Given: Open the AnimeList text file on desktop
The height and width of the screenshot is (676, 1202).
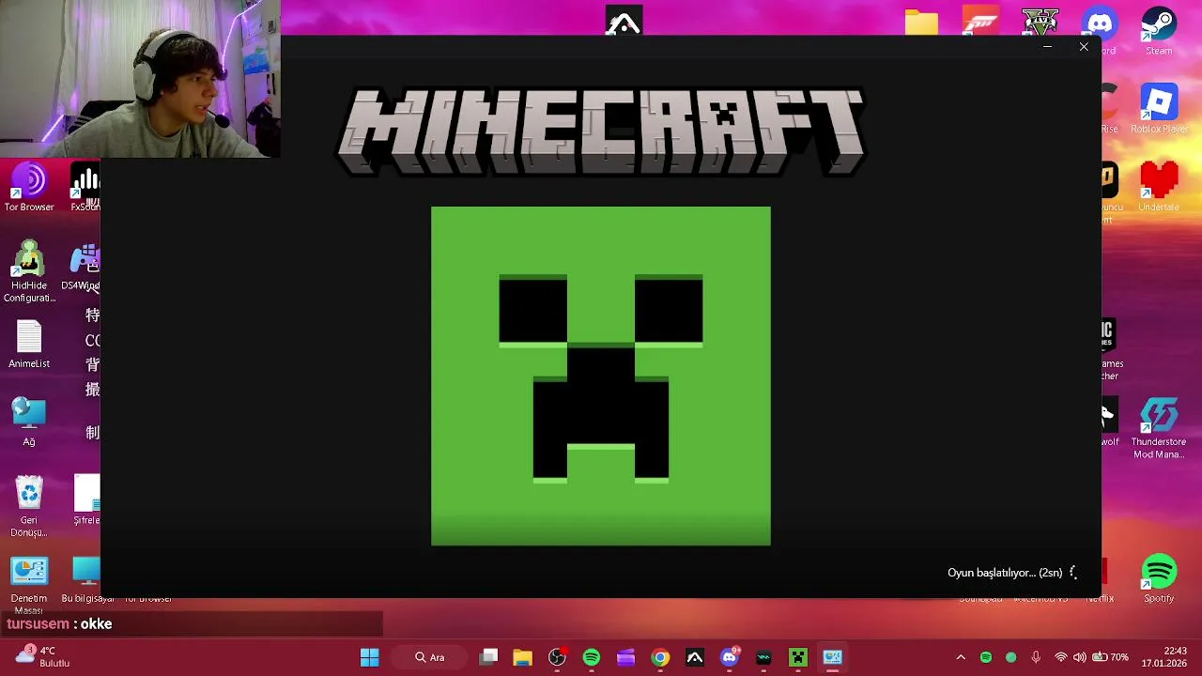Looking at the screenshot, I should tap(29, 344).
